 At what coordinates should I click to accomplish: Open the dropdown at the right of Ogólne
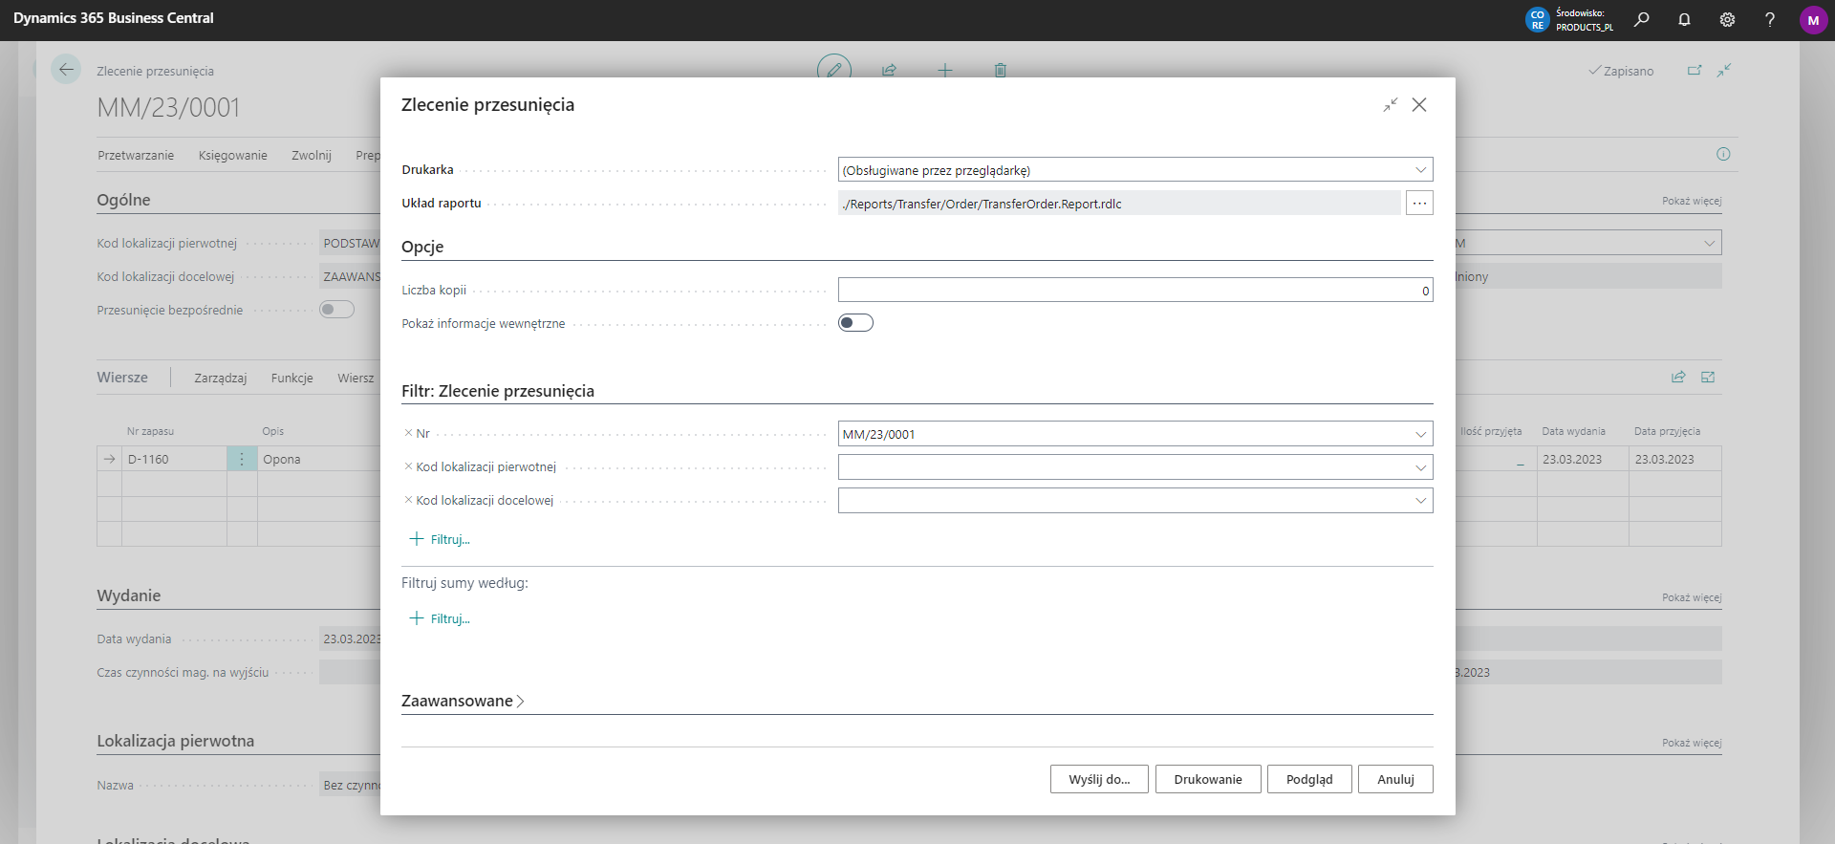[1709, 243]
